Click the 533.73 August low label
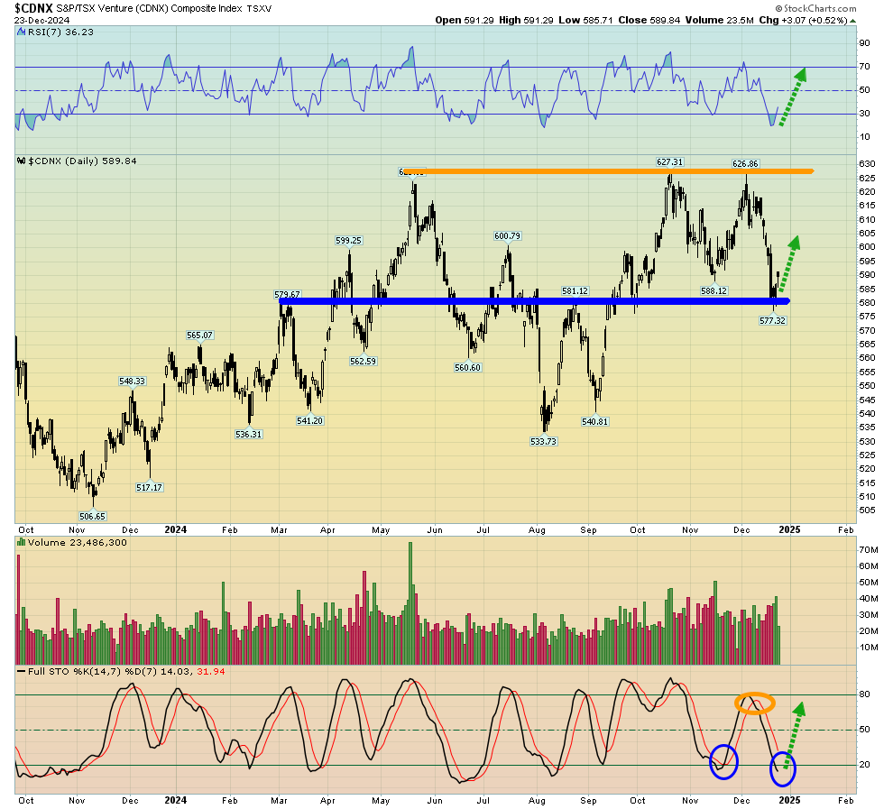The image size is (893, 809). coord(544,442)
